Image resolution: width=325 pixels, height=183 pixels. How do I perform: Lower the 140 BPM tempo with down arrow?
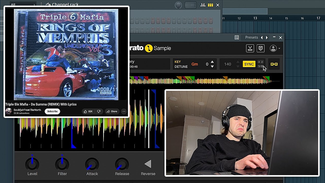tap(238, 67)
